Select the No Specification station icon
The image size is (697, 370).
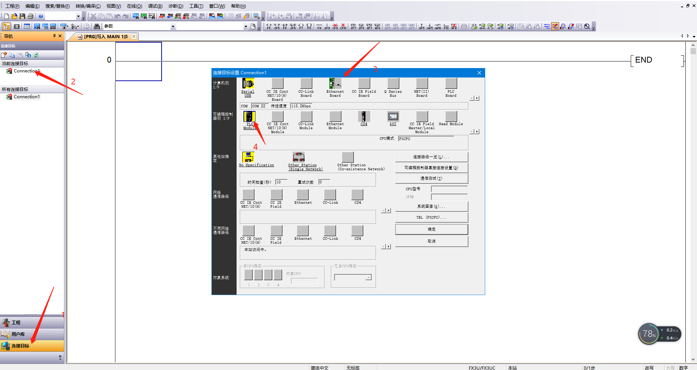pyautogui.click(x=248, y=157)
